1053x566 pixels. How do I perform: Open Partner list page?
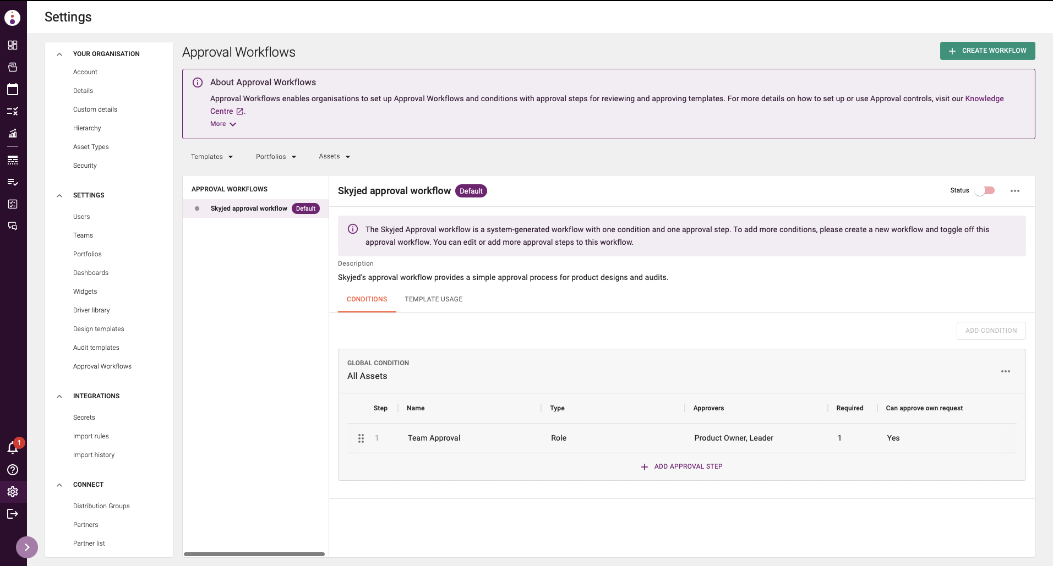(x=89, y=543)
